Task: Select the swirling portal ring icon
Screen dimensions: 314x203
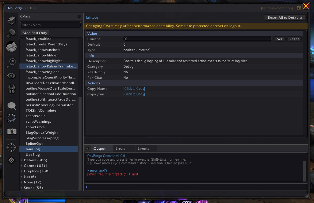Action: click(x=11, y=118)
